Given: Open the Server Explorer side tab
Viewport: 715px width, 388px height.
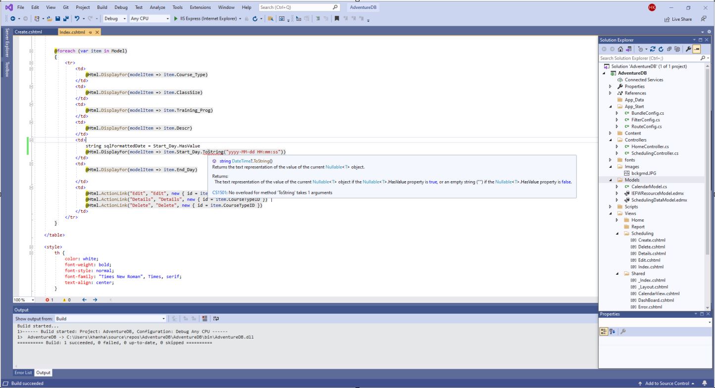Looking at the screenshot, I should click(x=7, y=42).
